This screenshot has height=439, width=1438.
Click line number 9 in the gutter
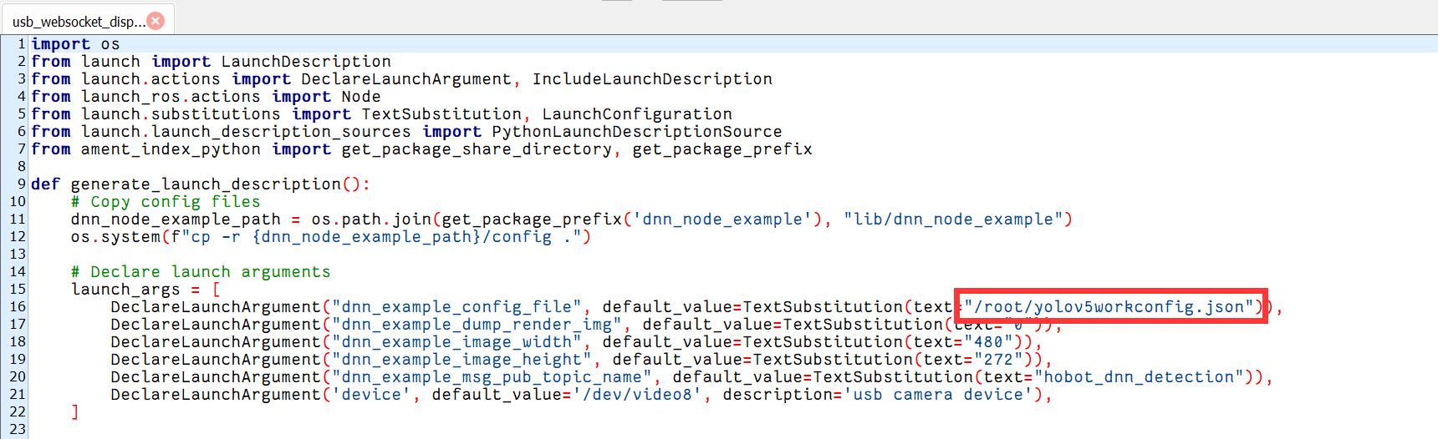click(x=22, y=184)
